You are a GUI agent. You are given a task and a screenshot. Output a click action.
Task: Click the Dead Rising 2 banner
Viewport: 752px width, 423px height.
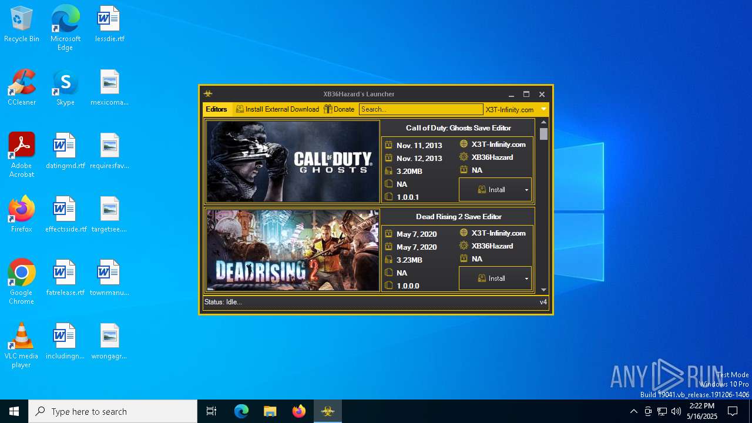[293, 250]
